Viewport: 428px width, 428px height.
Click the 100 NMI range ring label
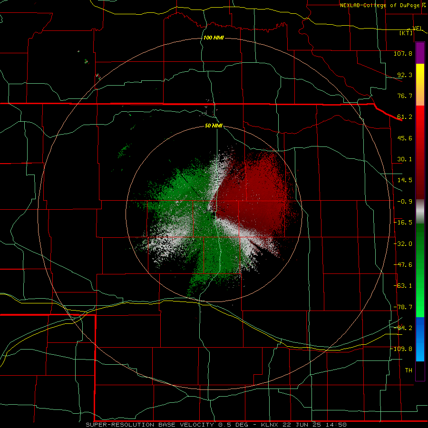214,38
